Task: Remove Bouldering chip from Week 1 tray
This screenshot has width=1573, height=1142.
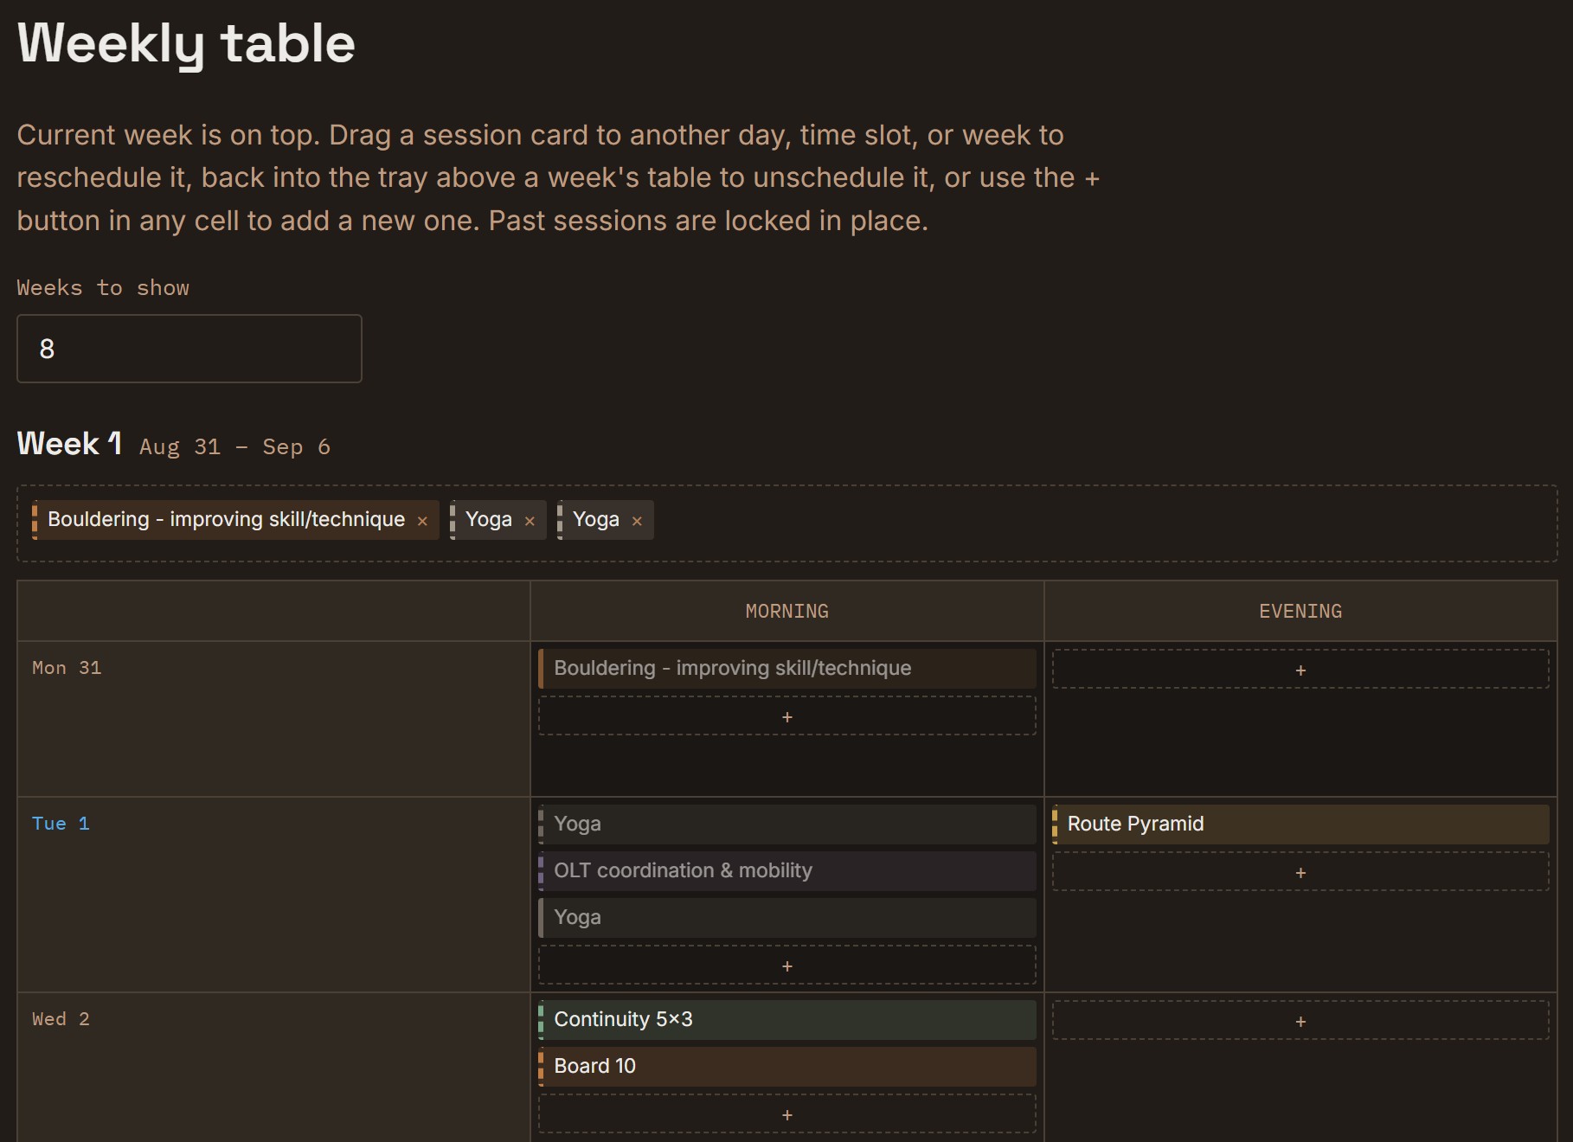Action: (x=422, y=521)
